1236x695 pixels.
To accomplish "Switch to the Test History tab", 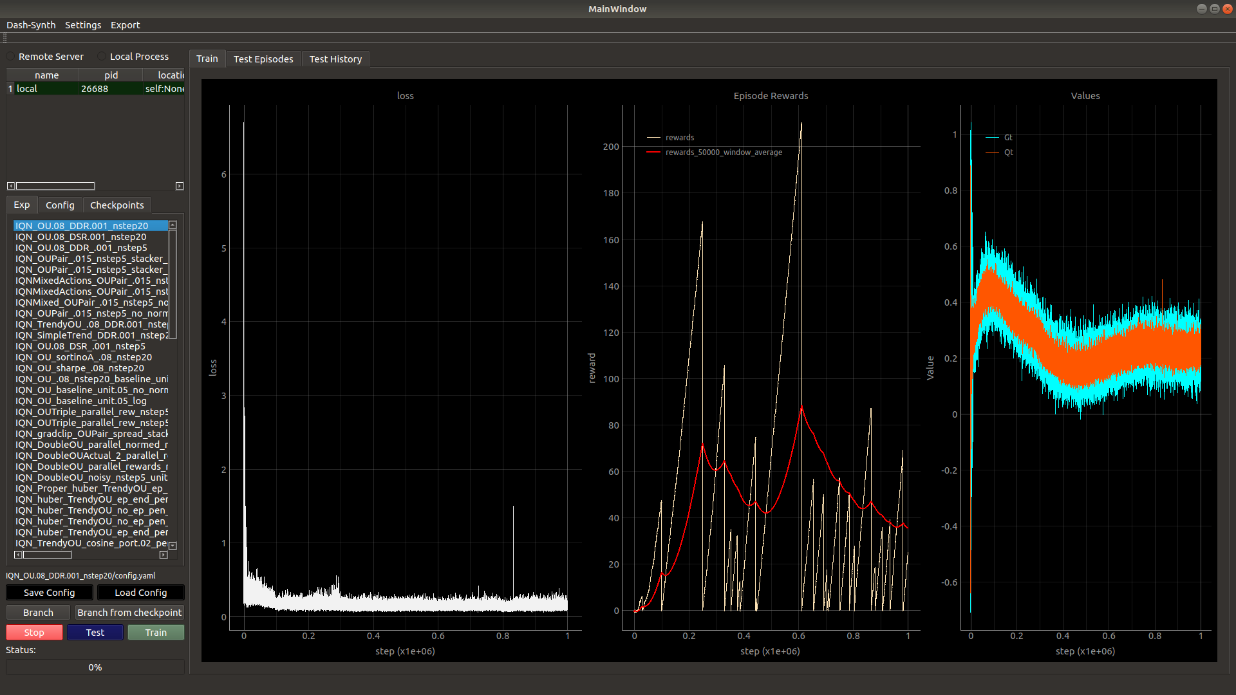I will 335,59.
